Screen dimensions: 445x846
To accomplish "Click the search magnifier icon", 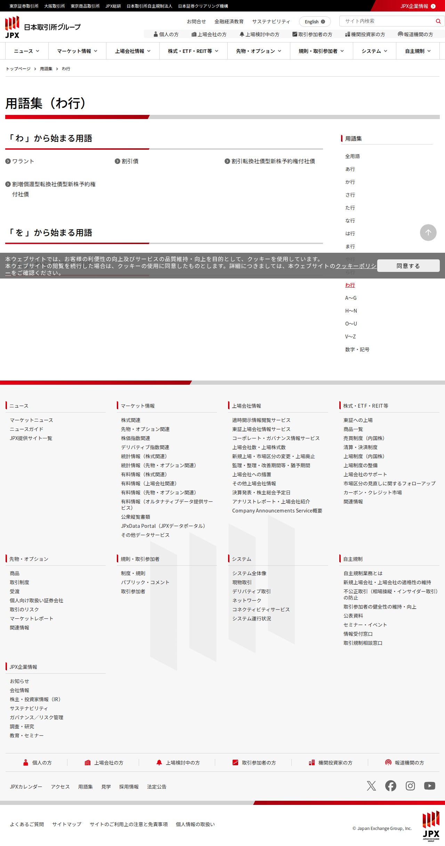I will (438, 21).
